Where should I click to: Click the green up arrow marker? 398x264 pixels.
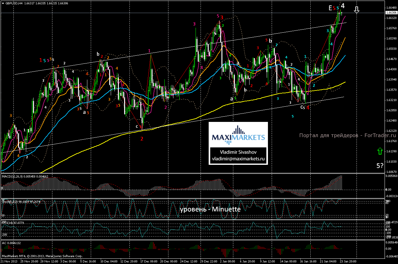380,151
